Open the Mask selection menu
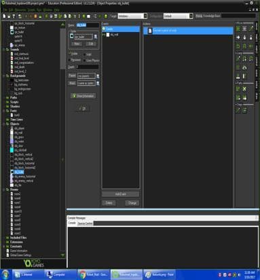260x280 pixels. pyautogui.click(x=98, y=84)
